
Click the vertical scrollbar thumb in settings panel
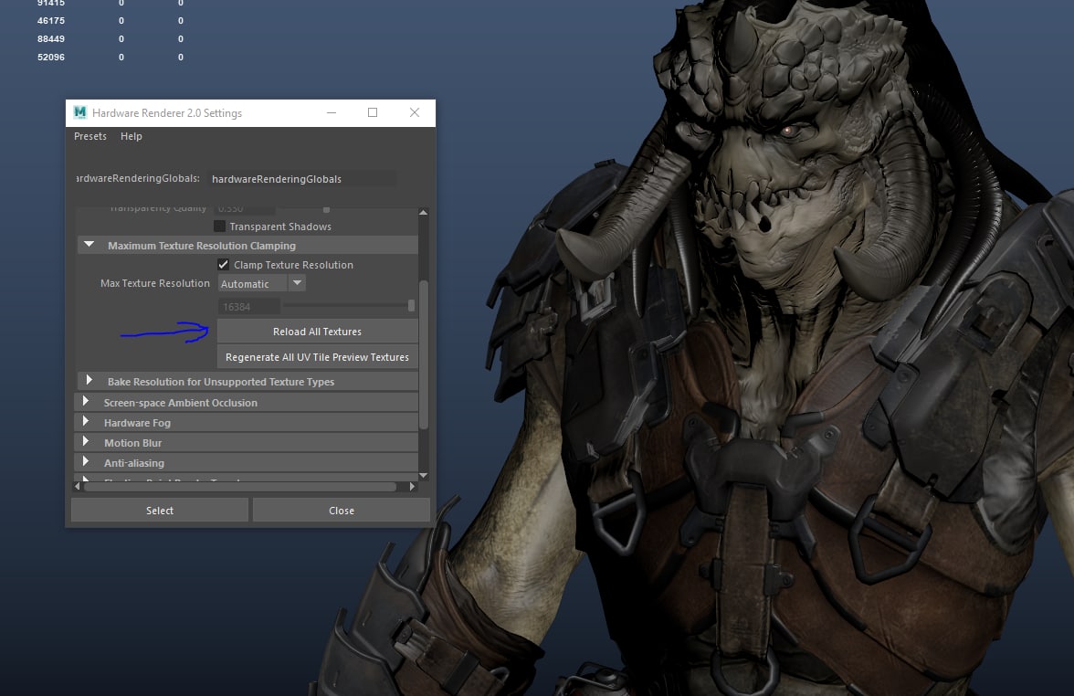coord(424,354)
